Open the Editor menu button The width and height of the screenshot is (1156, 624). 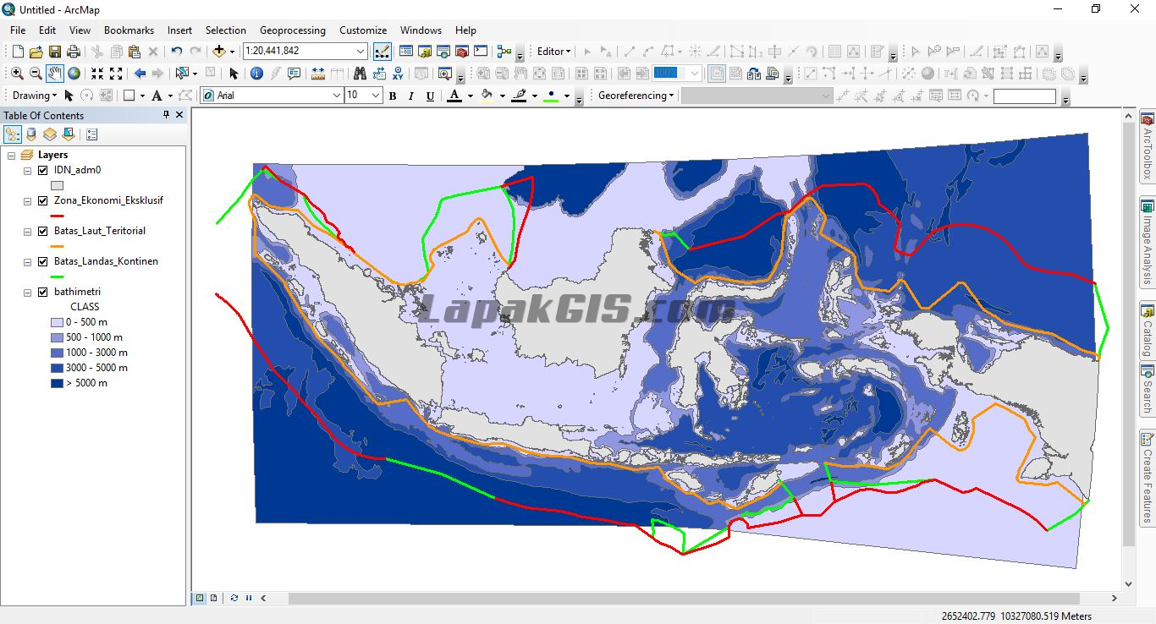click(552, 51)
